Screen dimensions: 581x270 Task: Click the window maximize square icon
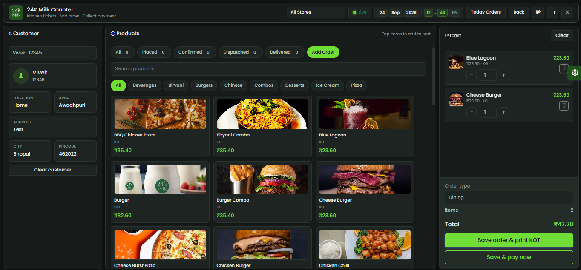tap(553, 12)
